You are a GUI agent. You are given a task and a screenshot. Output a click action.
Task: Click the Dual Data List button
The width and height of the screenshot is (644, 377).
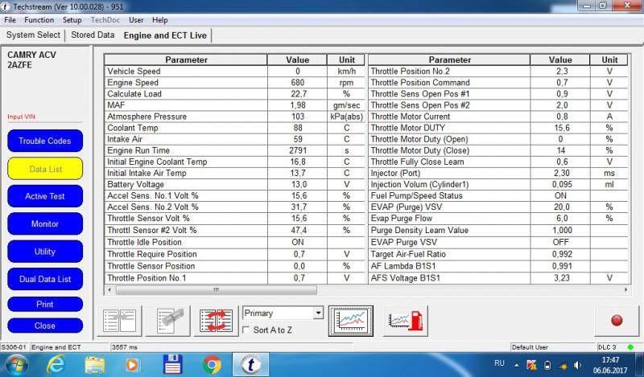tap(45, 279)
